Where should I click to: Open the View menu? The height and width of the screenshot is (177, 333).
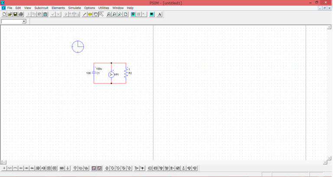click(28, 8)
